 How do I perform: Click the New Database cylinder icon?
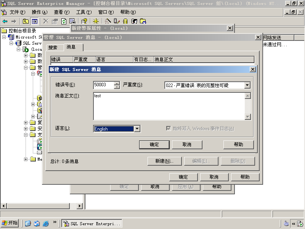125,21
